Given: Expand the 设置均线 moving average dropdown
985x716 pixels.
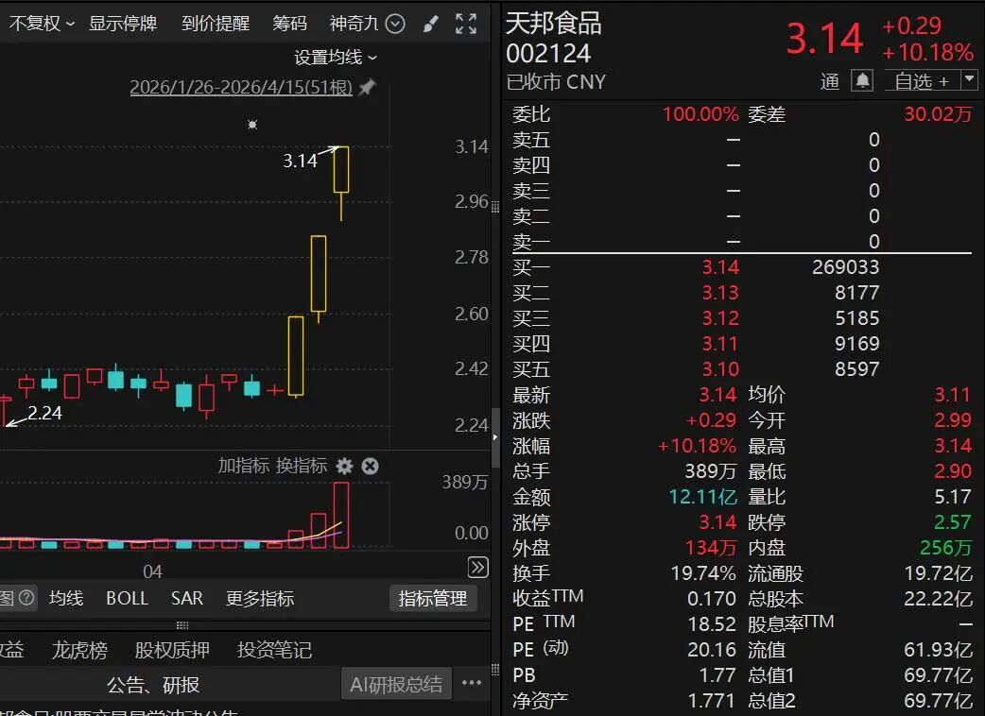Looking at the screenshot, I should click(x=336, y=58).
